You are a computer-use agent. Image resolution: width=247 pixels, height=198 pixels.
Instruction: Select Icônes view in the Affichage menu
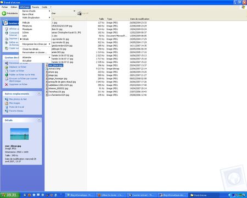[25, 32]
